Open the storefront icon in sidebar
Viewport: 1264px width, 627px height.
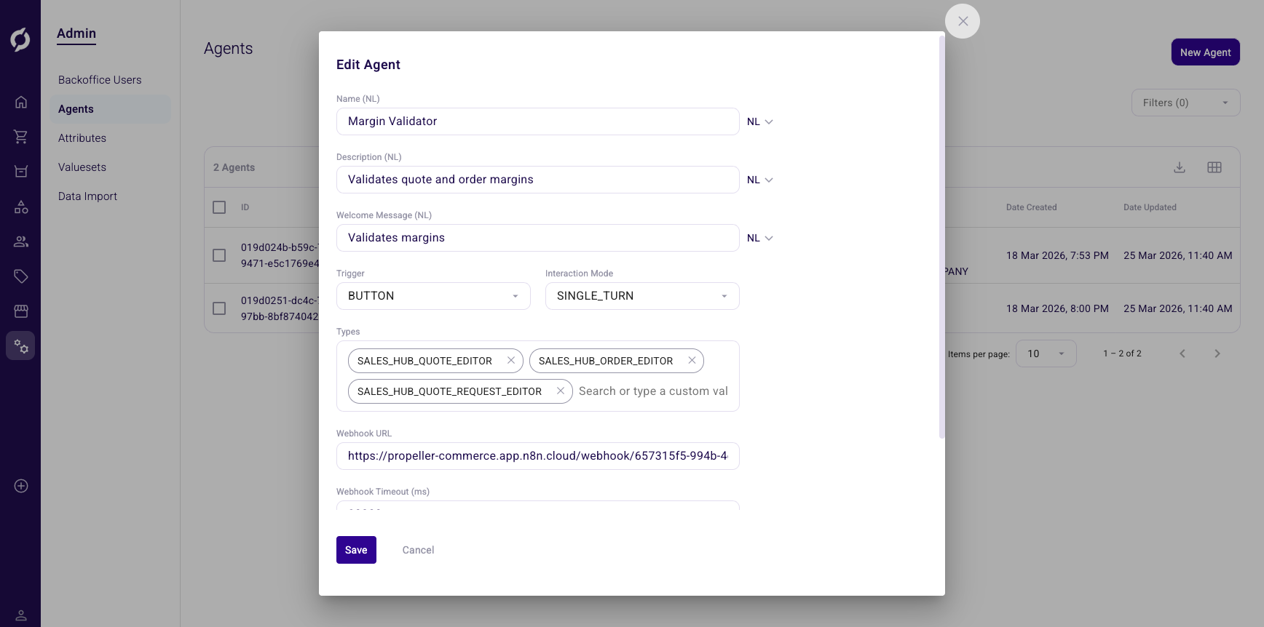click(21, 311)
